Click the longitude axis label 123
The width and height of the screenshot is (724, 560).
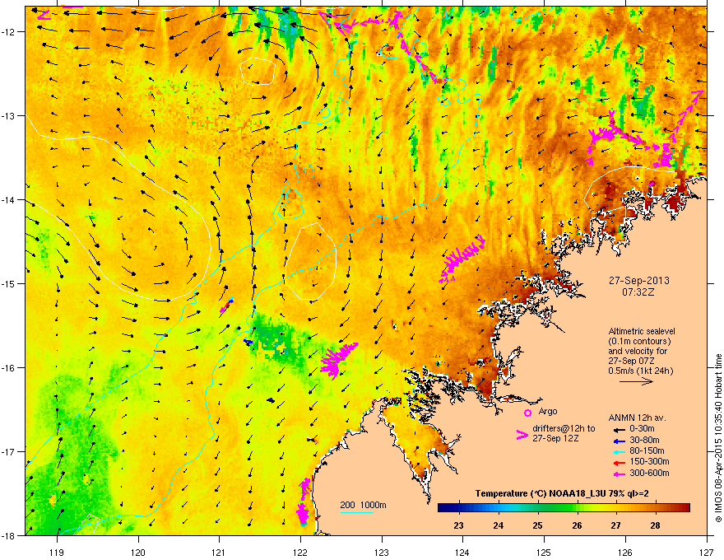(x=382, y=553)
